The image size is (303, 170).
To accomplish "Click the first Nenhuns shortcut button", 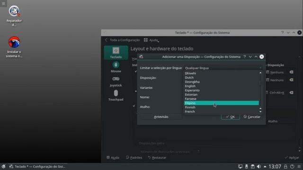I will (275, 72).
